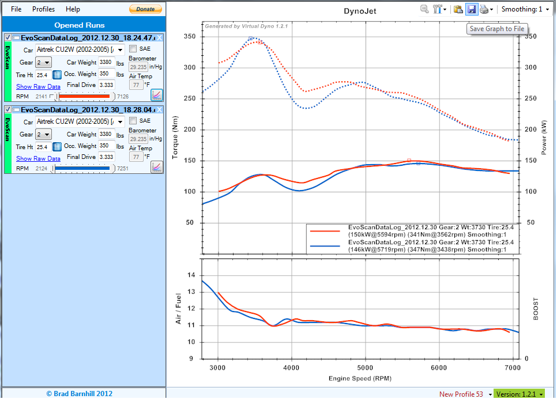Click the blue RPM range slider
Viewport: 557px width, 399px height.
click(x=82, y=168)
